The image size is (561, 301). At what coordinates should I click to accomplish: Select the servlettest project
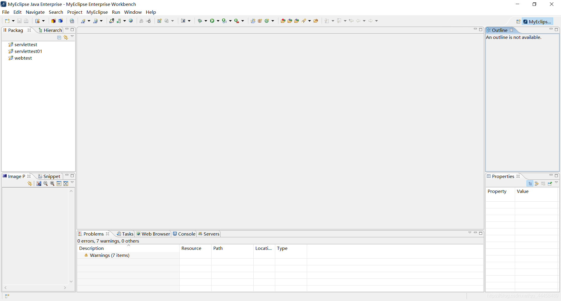click(x=23, y=44)
